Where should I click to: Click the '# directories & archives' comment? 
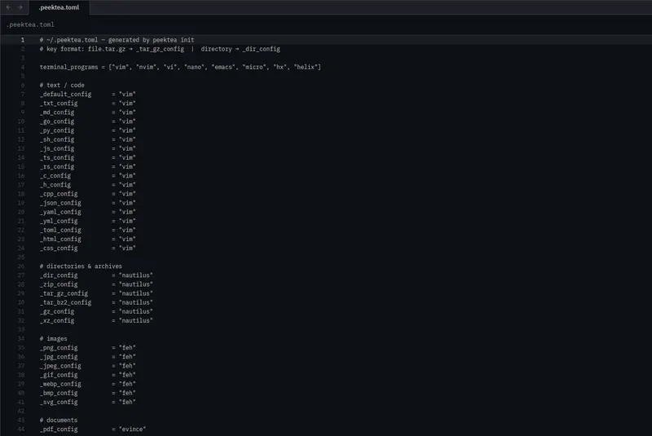(81, 266)
